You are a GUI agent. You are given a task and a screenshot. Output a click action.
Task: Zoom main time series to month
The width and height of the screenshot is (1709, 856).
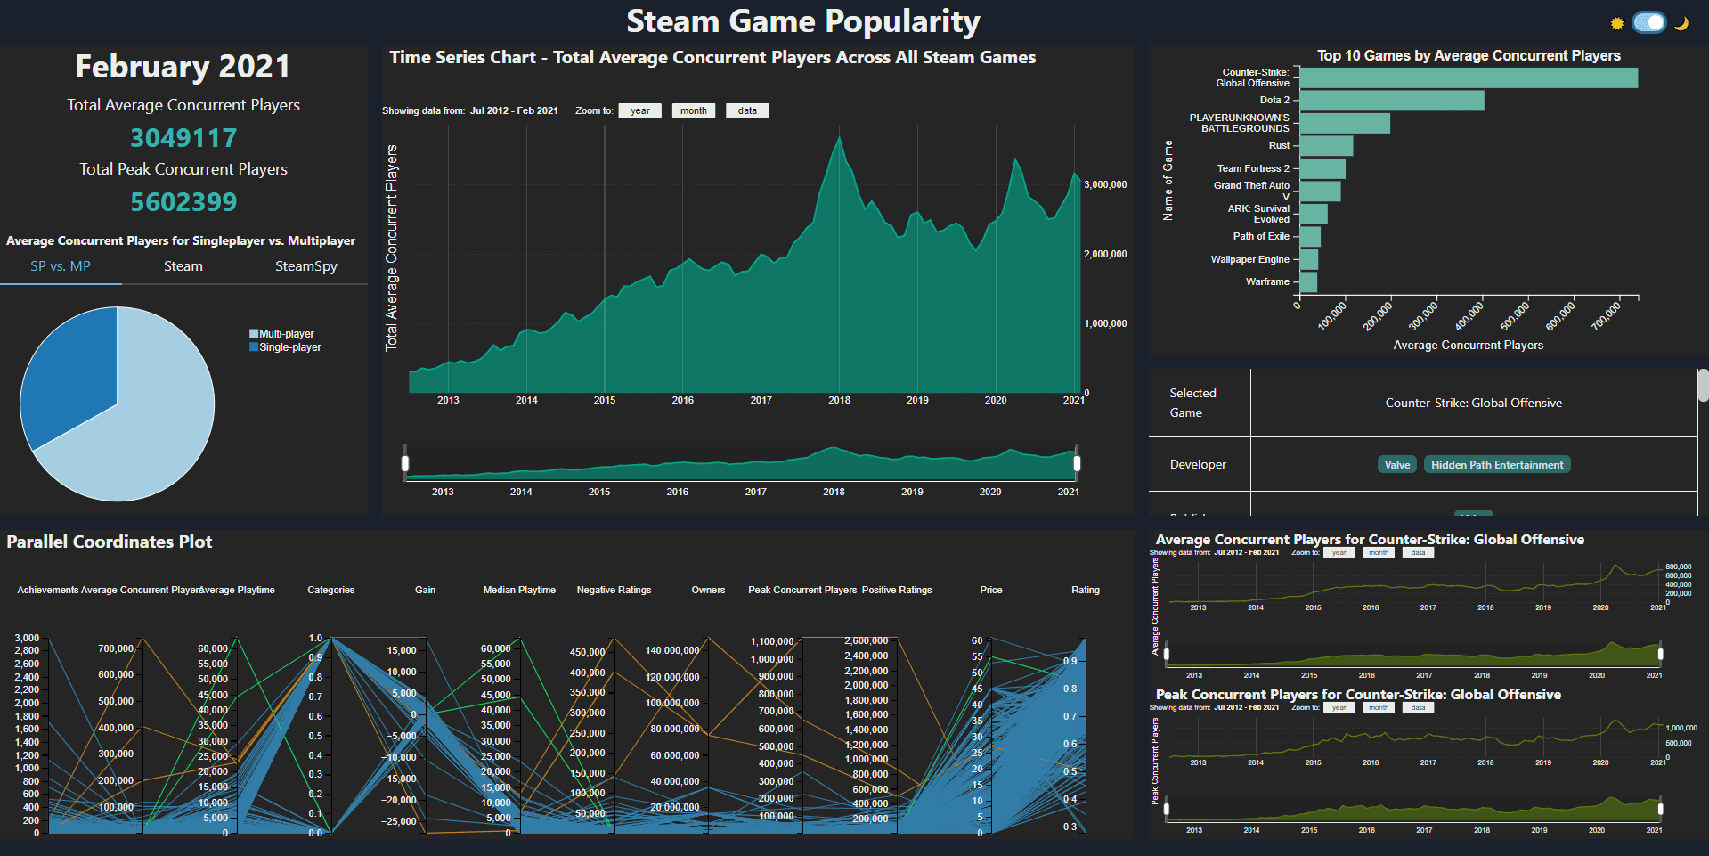point(694,110)
